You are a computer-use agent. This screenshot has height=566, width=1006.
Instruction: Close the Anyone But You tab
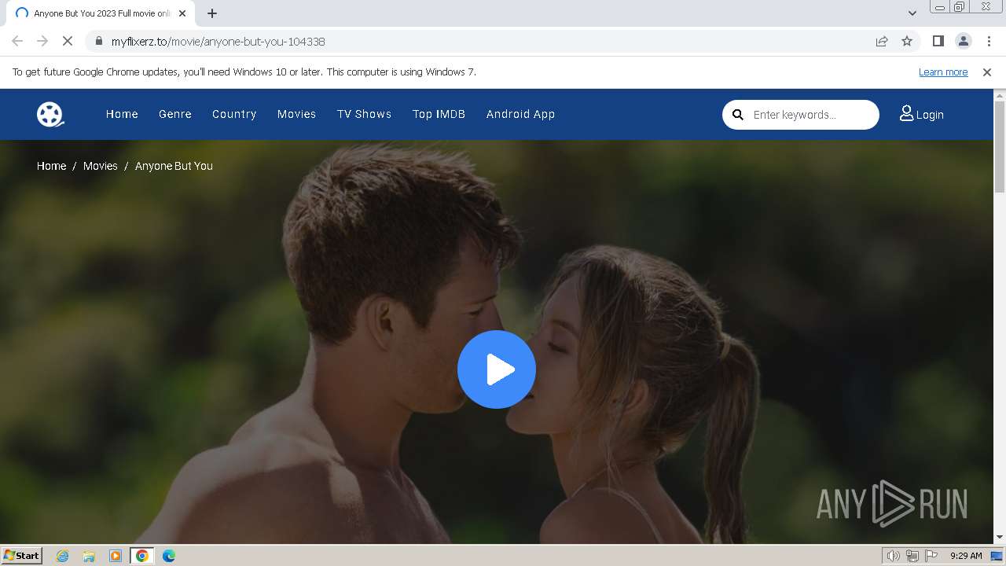(182, 13)
